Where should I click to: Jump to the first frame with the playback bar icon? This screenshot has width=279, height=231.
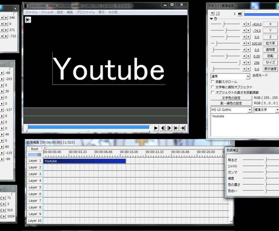(176, 128)
